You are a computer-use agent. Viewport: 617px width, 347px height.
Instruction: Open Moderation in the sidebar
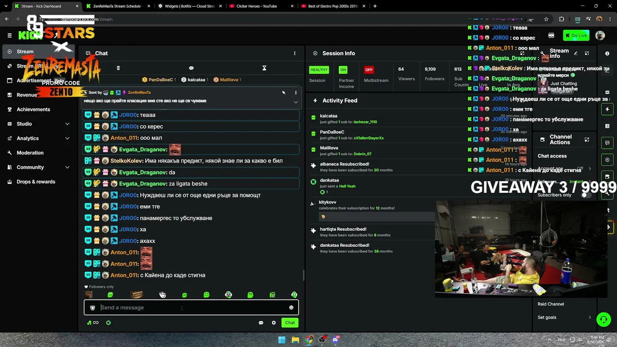click(30, 153)
